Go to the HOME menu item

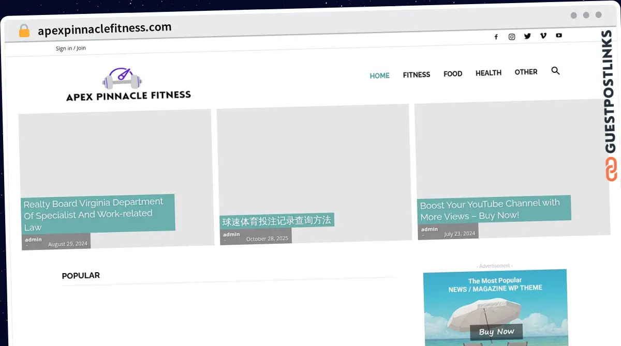point(379,76)
